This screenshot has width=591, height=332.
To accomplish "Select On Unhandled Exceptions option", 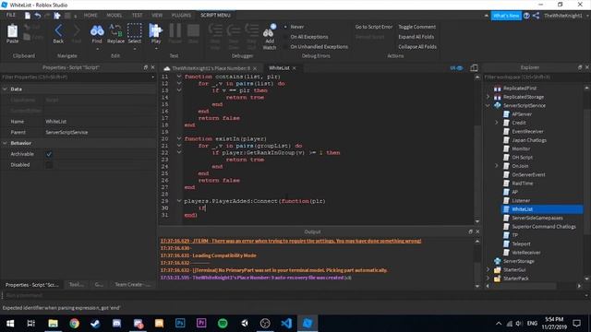I will [319, 47].
